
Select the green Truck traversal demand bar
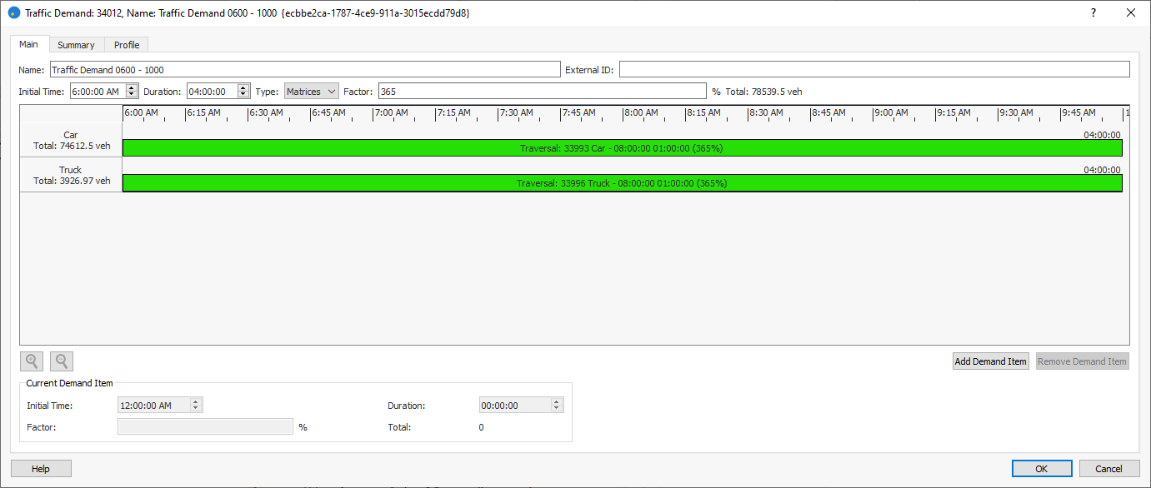click(x=622, y=183)
